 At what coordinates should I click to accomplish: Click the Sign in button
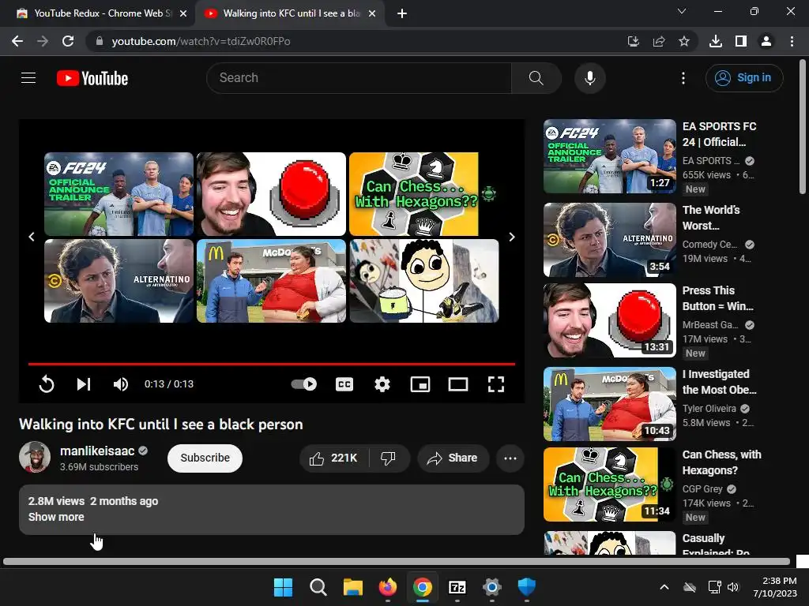744,78
